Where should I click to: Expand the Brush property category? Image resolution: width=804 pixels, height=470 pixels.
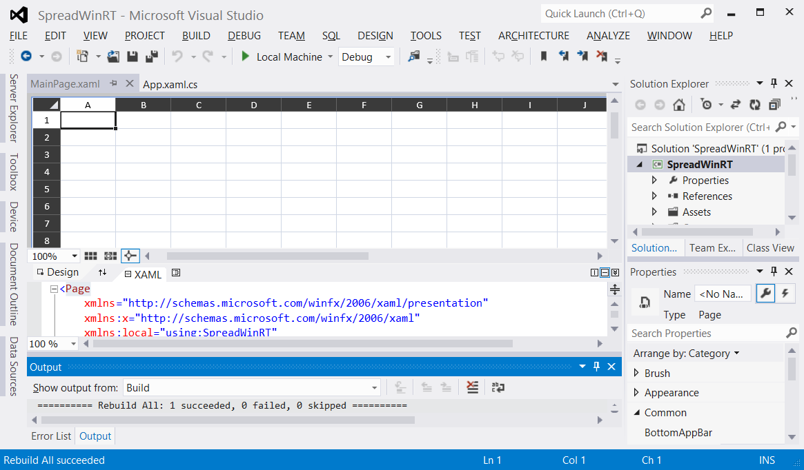coord(636,374)
